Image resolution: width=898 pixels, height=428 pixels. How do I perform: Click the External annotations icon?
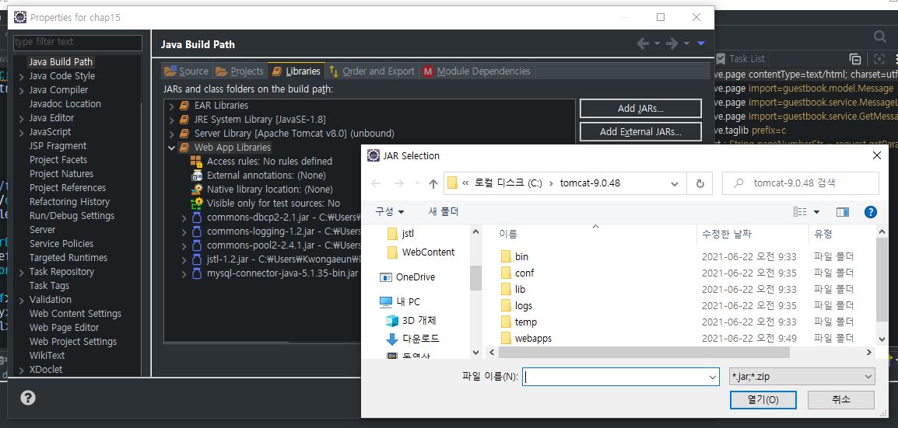(x=196, y=176)
